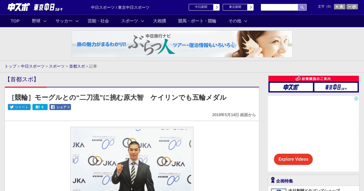Open the サッカー menu item
Viewport: 364px width, 191px height.
(64, 21)
